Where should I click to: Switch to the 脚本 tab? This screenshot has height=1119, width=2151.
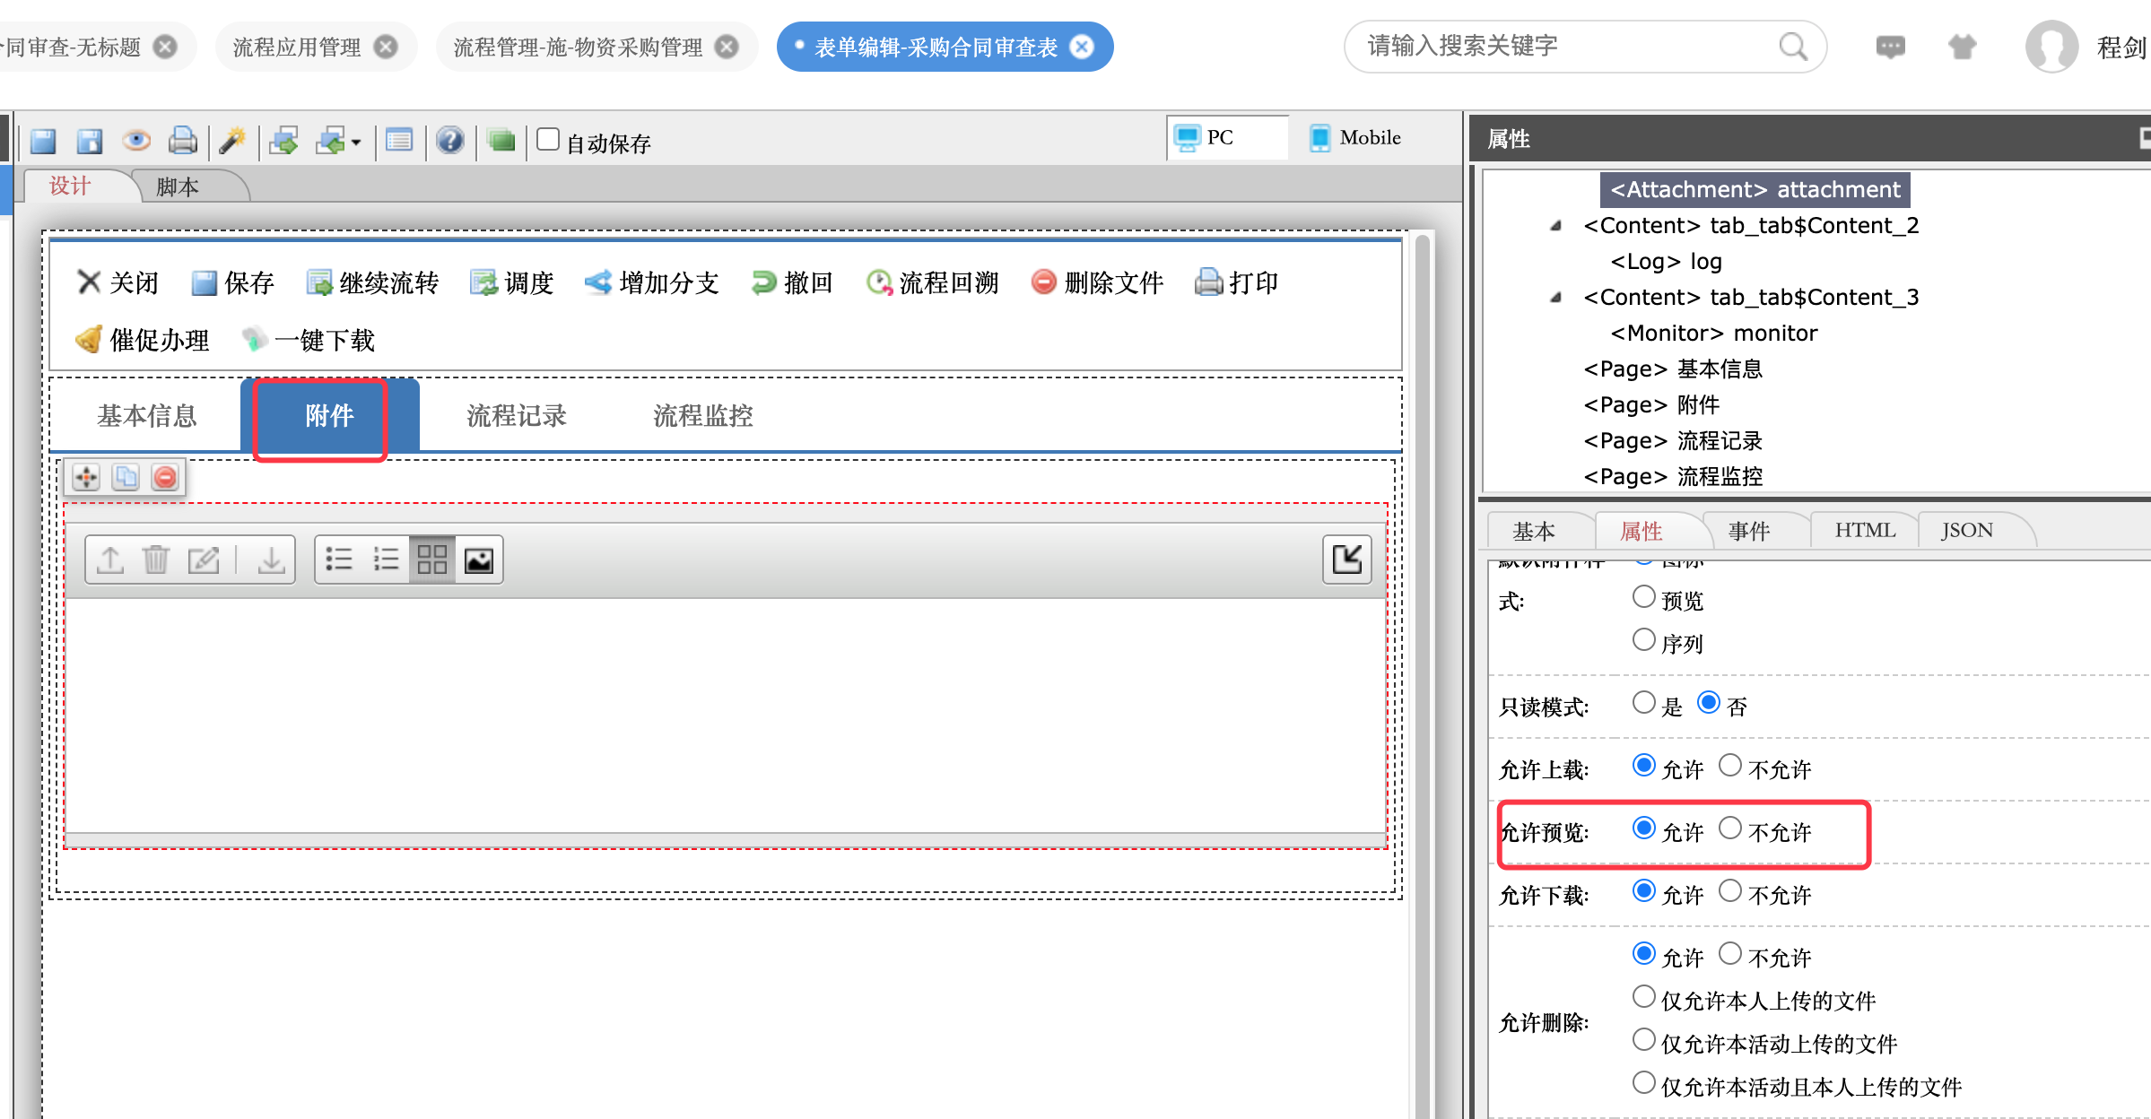178,186
